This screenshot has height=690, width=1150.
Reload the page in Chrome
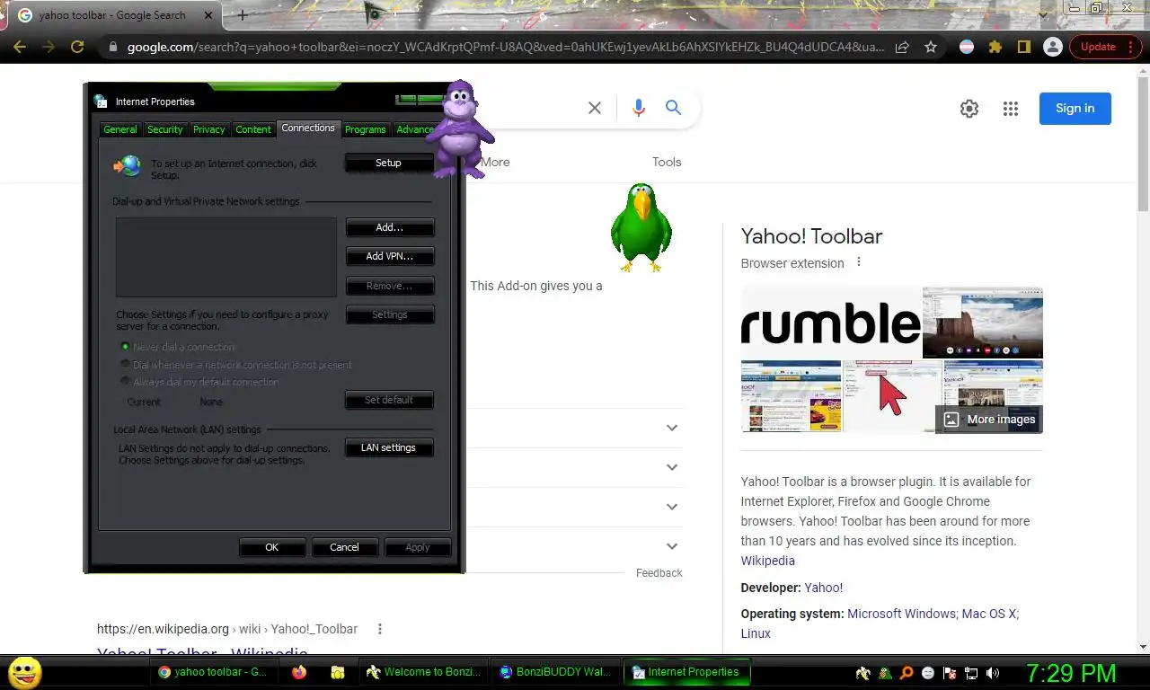(x=77, y=47)
